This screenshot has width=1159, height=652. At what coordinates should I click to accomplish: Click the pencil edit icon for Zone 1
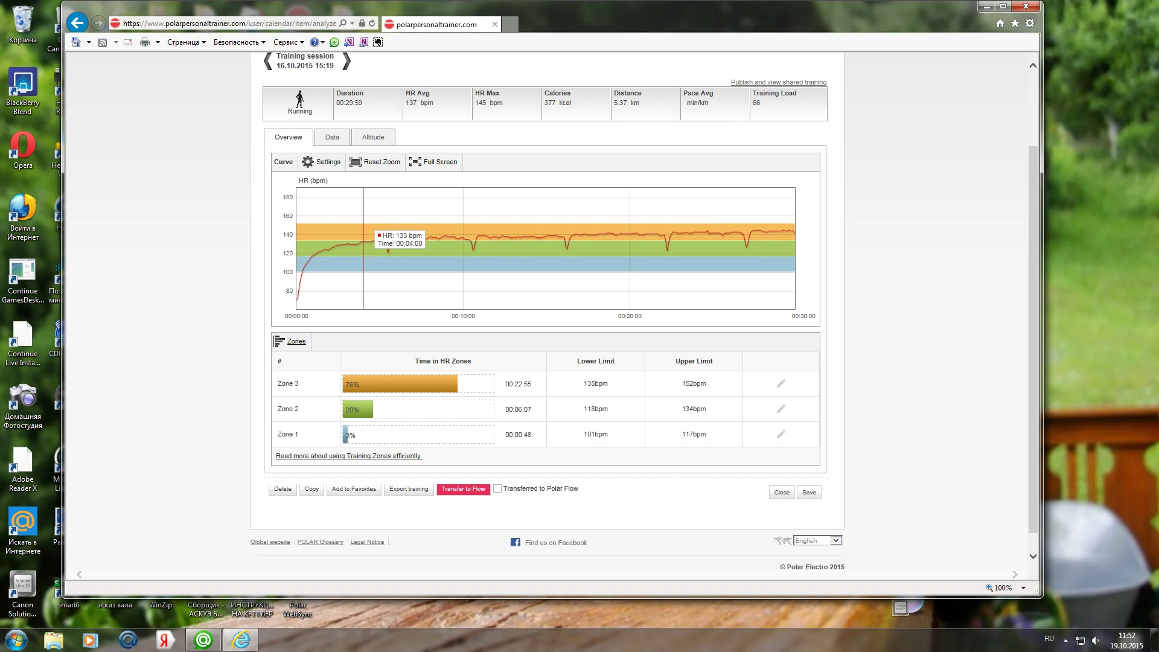pos(781,435)
